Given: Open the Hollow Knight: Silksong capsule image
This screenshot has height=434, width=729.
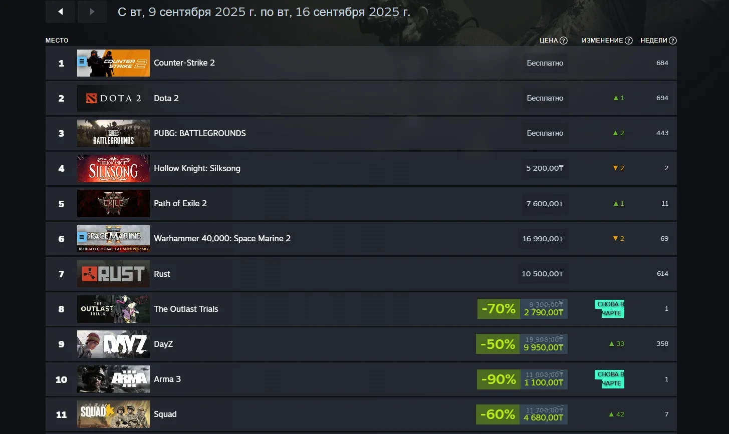Looking at the screenshot, I should [x=113, y=168].
